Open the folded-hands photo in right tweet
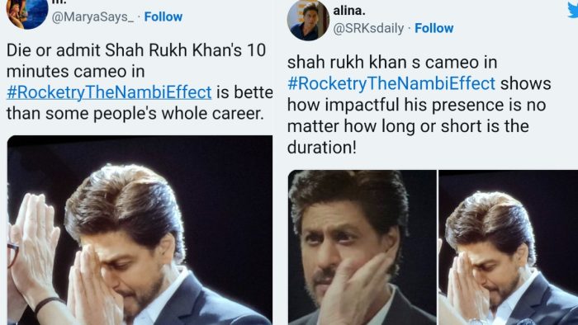The image size is (578, 325). coord(509,247)
